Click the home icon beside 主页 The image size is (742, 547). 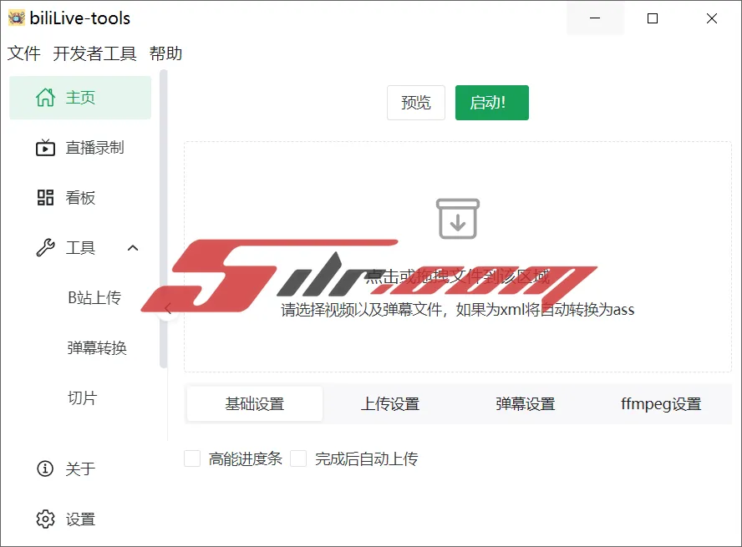[45, 98]
